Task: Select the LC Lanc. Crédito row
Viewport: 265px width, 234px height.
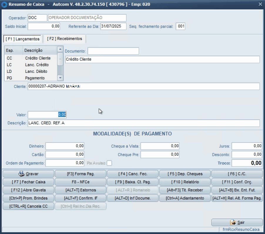Action: click(x=31, y=65)
